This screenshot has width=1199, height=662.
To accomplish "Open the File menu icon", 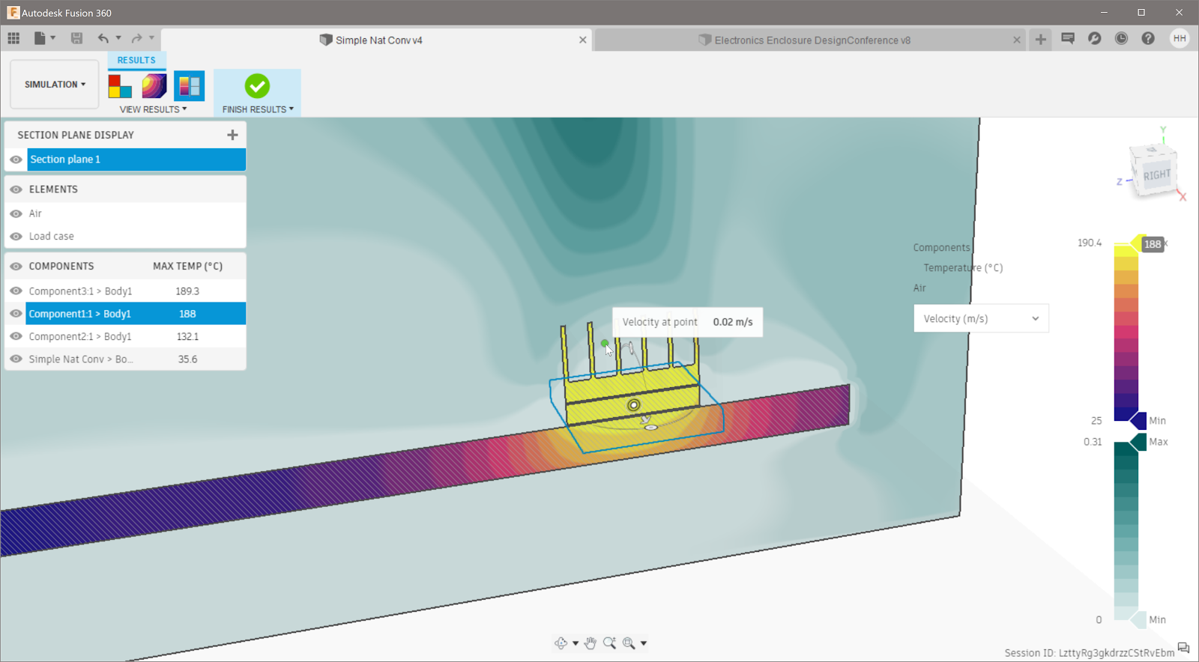I will pos(40,38).
